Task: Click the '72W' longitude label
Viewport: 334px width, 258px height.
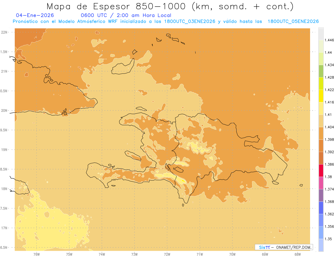Action: (x=167, y=254)
